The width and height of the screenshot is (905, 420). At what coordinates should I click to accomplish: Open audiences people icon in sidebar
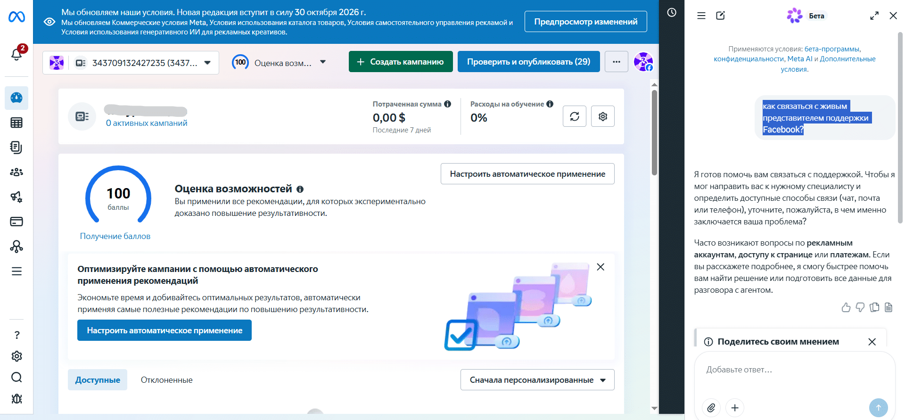tap(16, 172)
